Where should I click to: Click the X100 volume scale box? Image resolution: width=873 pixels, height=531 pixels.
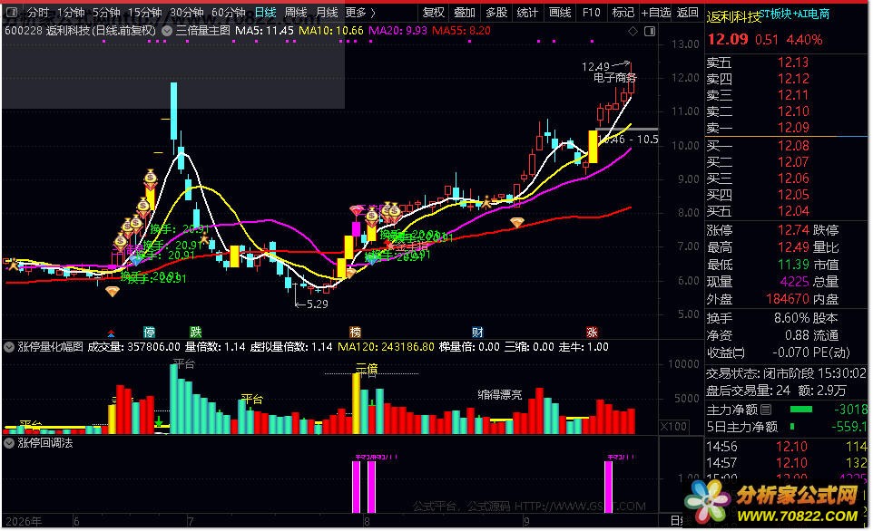(x=673, y=427)
